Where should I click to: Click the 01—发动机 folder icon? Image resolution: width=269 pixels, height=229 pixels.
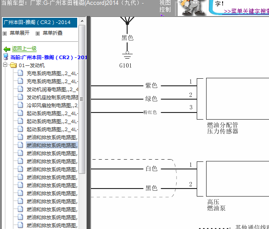tap(13, 65)
